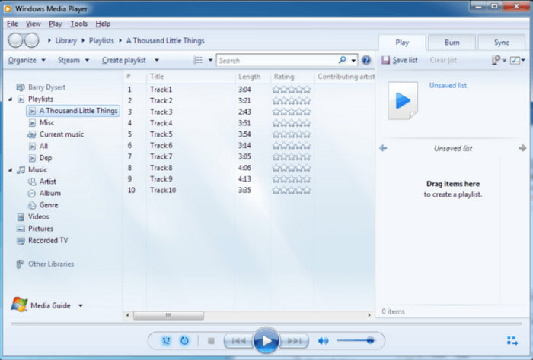Click the Forward navigation button

coord(32,41)
